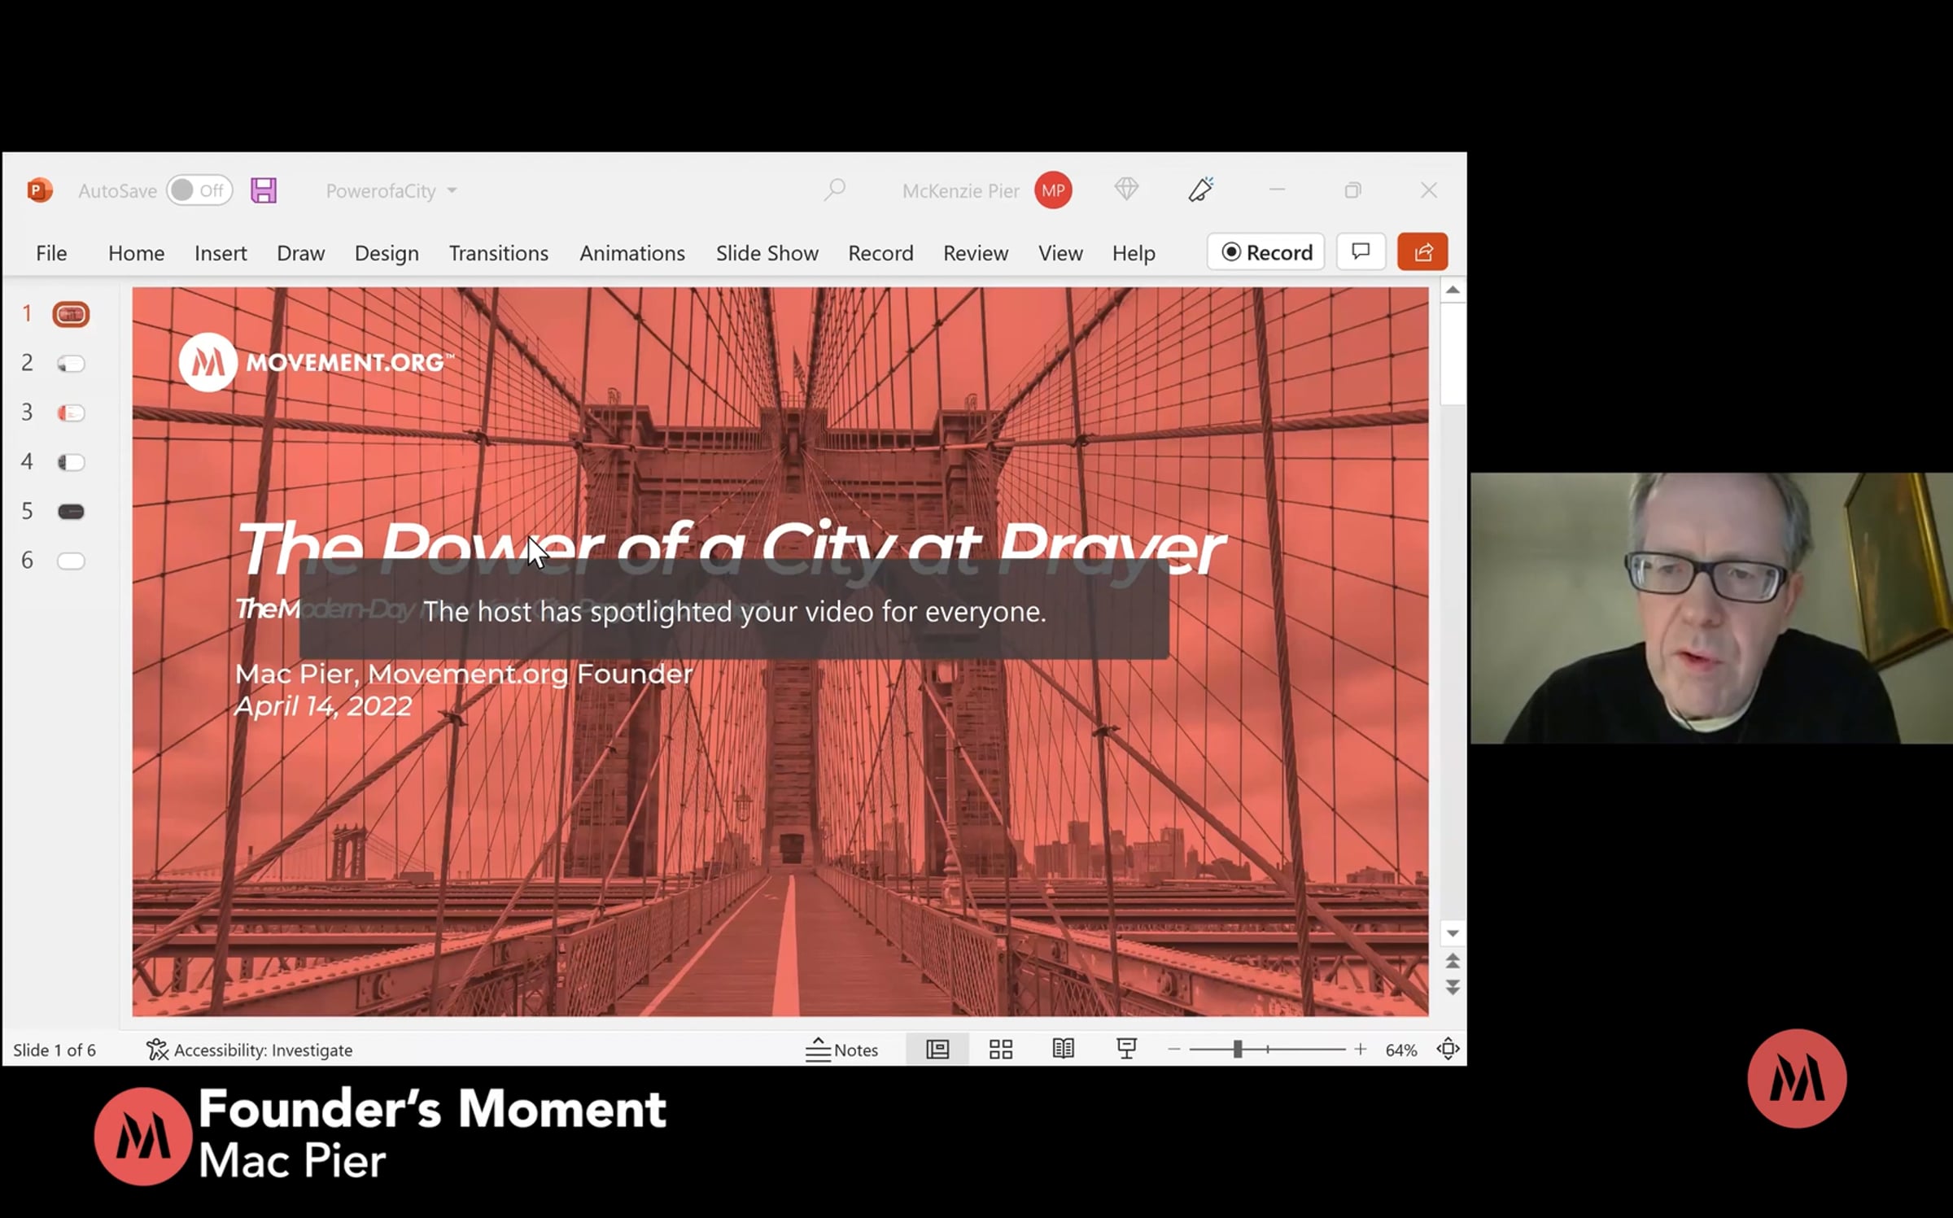Go to previous slide double-arrow icon
Screen dimensions: 1953x1218
pos(1453,961)
